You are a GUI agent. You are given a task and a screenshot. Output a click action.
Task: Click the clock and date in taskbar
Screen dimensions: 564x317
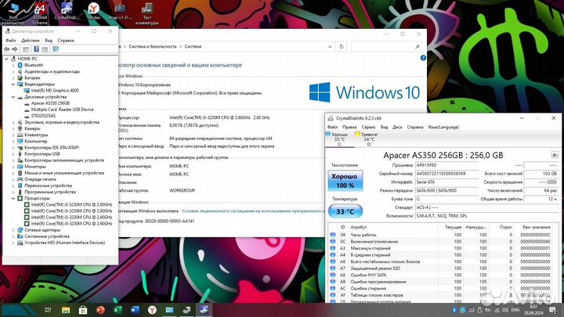pyautogui.click(x=533, y=310)
